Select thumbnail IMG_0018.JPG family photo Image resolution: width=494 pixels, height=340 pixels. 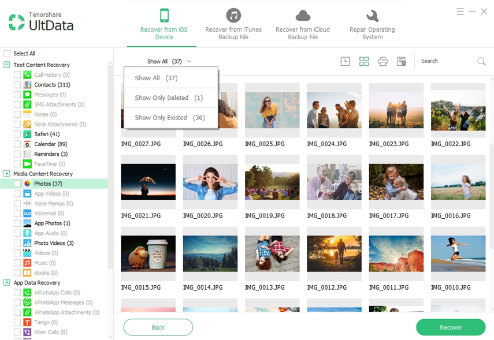(335, 182)
